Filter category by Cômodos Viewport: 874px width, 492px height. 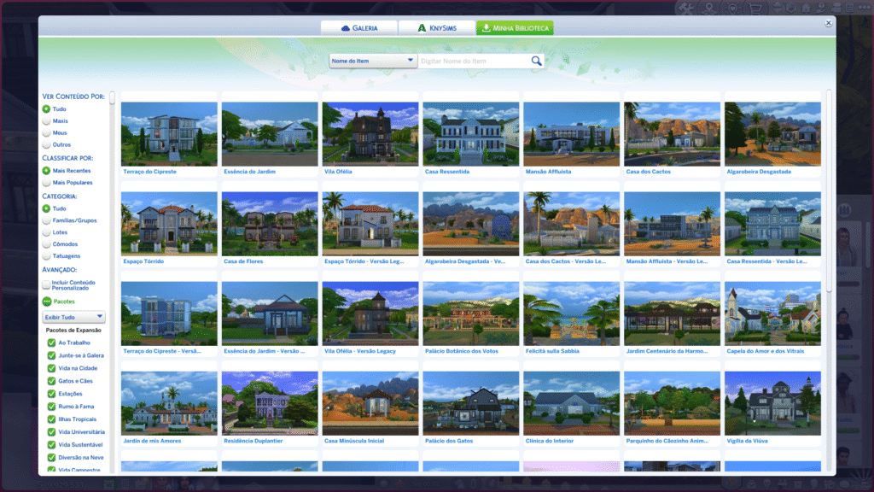(46, 244)
